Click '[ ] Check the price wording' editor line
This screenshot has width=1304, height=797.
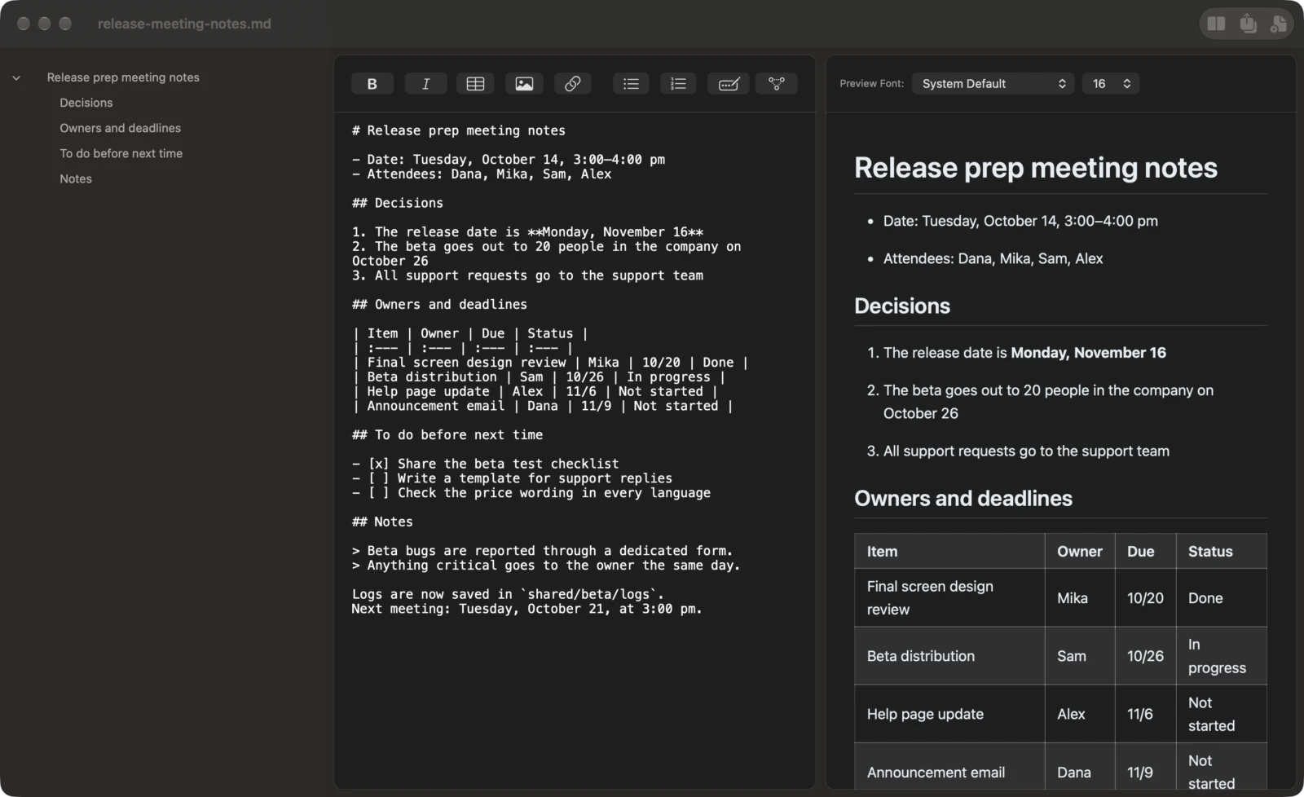pos(531,493)
